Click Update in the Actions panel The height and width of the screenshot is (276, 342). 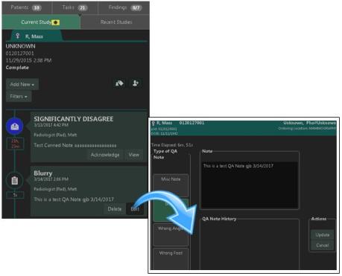pyautogui.click(x=323, y=235)
